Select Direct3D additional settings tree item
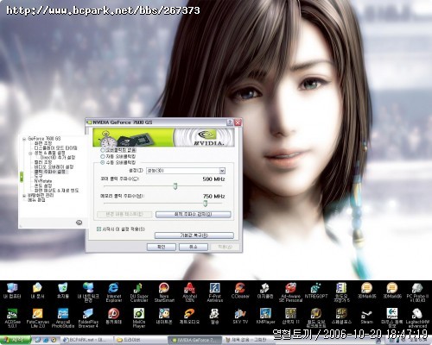Viewport: 432px width, 345px height. [58, 158]
